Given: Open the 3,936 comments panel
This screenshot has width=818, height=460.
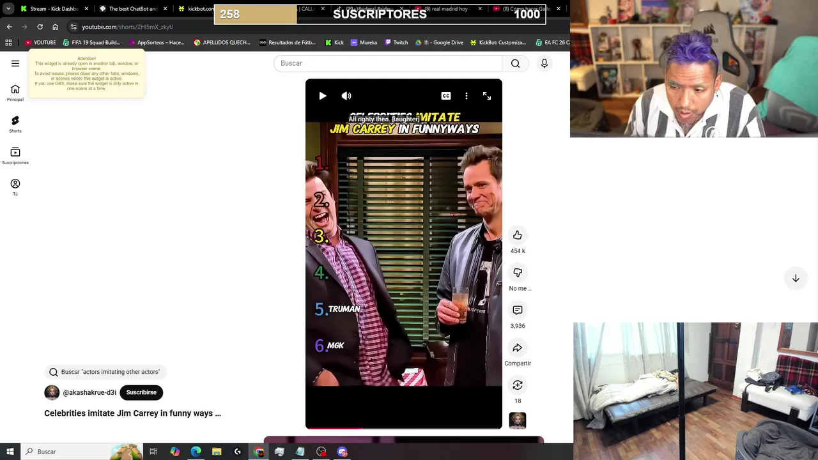Looking at the screenshot, I should pos(518,310).
